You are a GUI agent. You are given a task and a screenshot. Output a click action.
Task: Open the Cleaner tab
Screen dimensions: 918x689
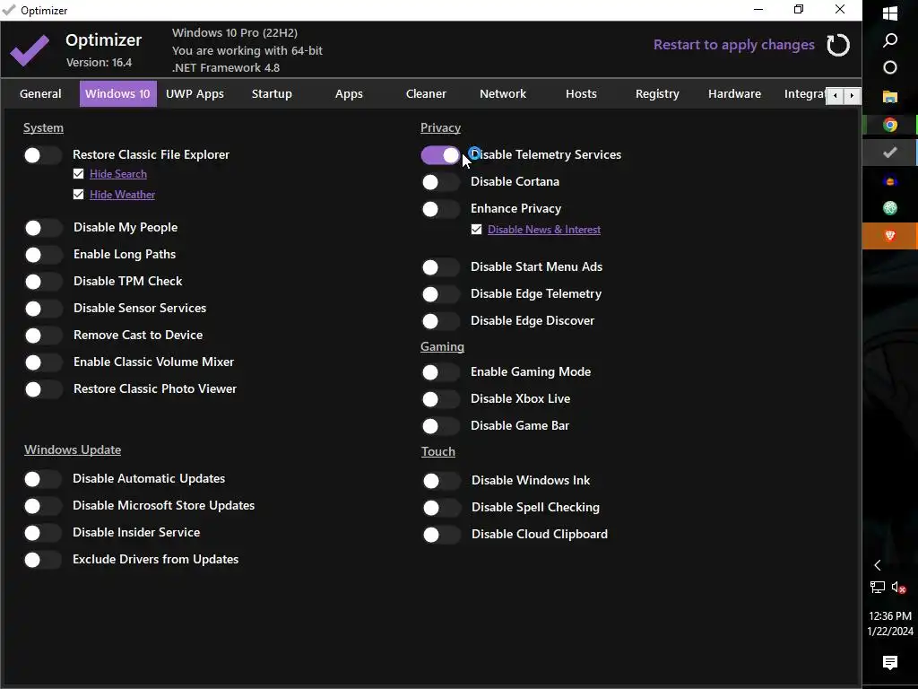[x=426, y=93]
